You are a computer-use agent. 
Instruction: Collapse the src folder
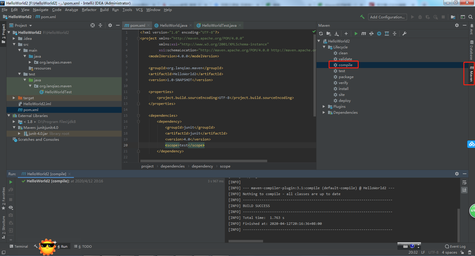click(x=14, y=44)
